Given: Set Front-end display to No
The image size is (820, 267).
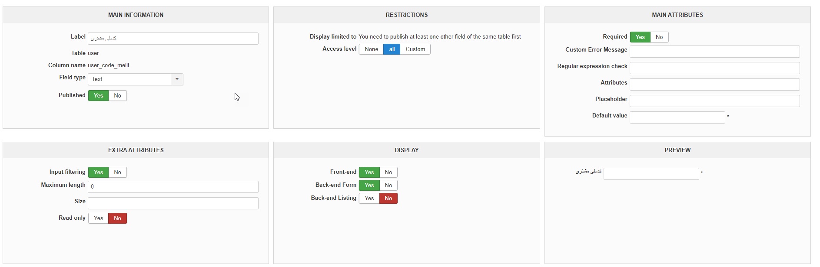Looking at the screenshot, I should (388, 173).
